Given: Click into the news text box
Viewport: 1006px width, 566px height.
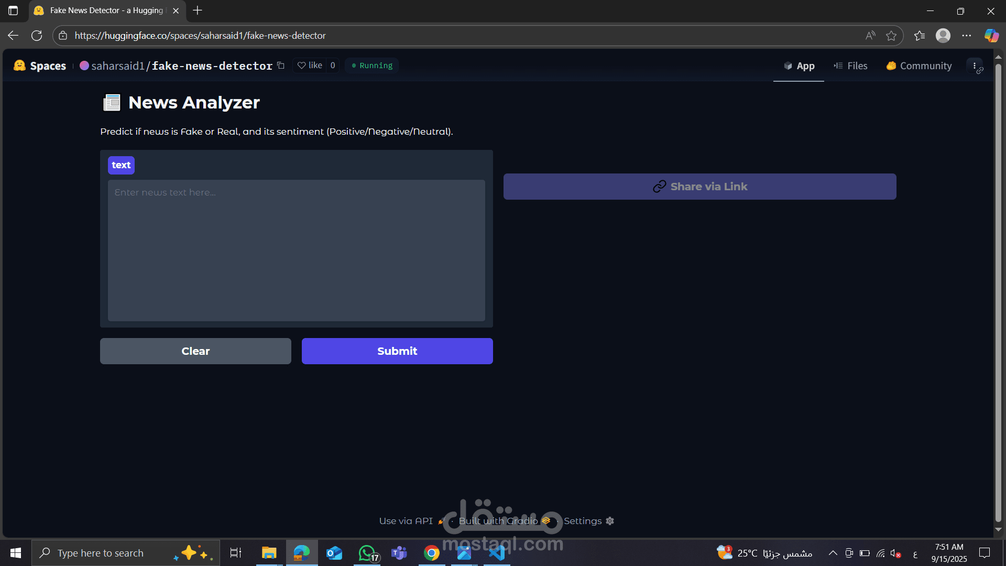Looking at the screenshot, I should click(296, 251).
